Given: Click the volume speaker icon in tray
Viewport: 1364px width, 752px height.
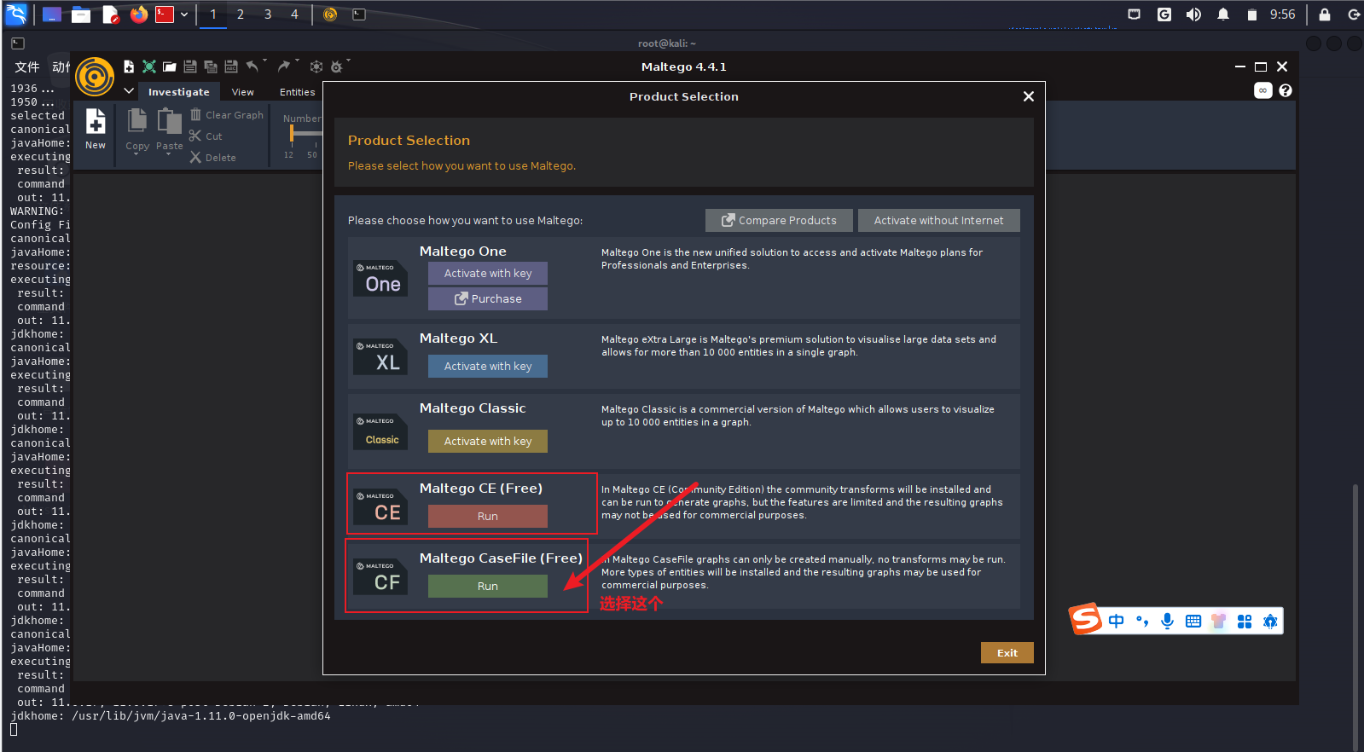Looking at the screenshot, I should point(1193,14).
